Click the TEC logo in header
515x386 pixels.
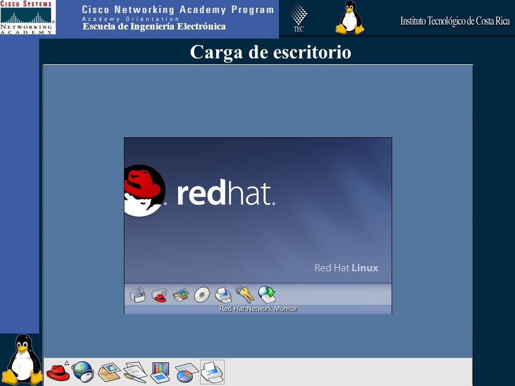point(298,18)
